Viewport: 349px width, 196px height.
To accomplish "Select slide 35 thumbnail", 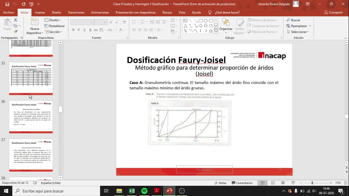I will tap(31, 78).
